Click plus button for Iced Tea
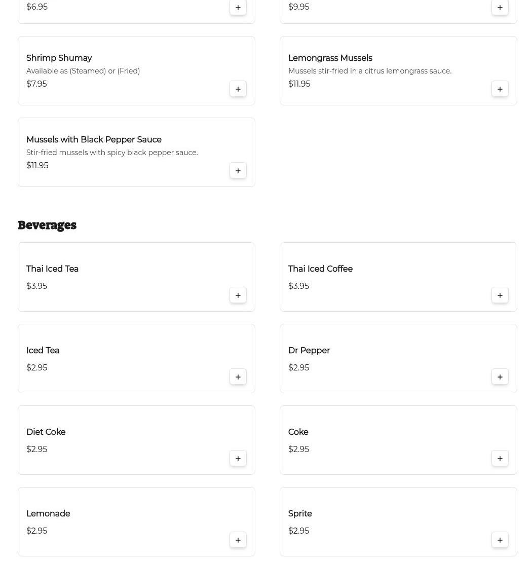This screenshot has height=562, width=532. pyautogui.click(x=238, y=377)
